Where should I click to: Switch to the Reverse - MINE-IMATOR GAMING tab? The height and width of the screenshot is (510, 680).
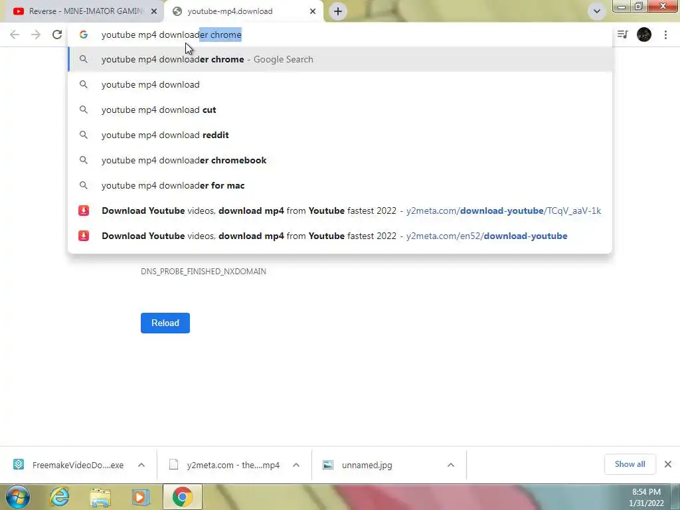coord(82,11)
